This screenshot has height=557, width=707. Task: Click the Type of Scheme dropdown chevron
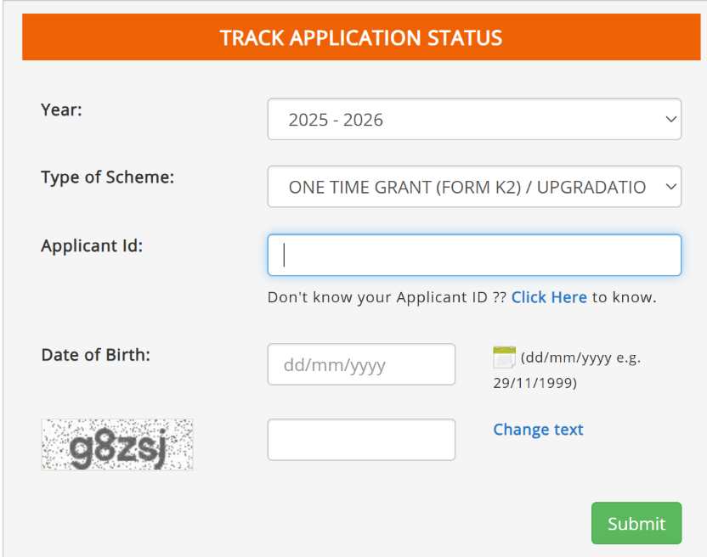click(670, 186)
